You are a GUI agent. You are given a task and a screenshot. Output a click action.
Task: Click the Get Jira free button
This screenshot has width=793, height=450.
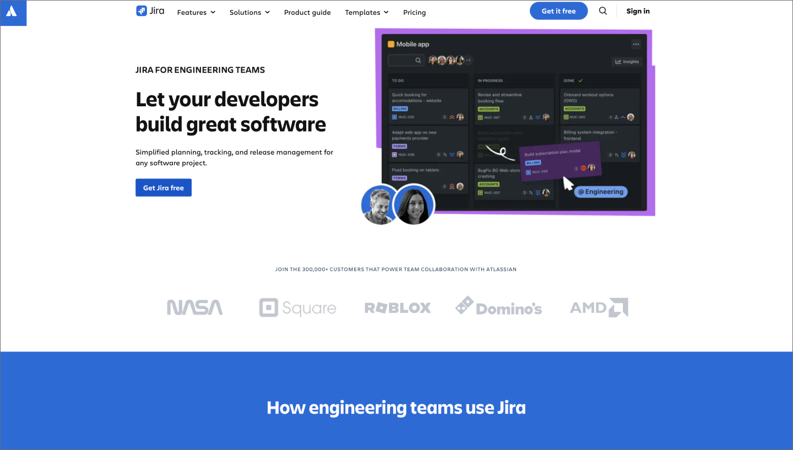click(164, 188)
